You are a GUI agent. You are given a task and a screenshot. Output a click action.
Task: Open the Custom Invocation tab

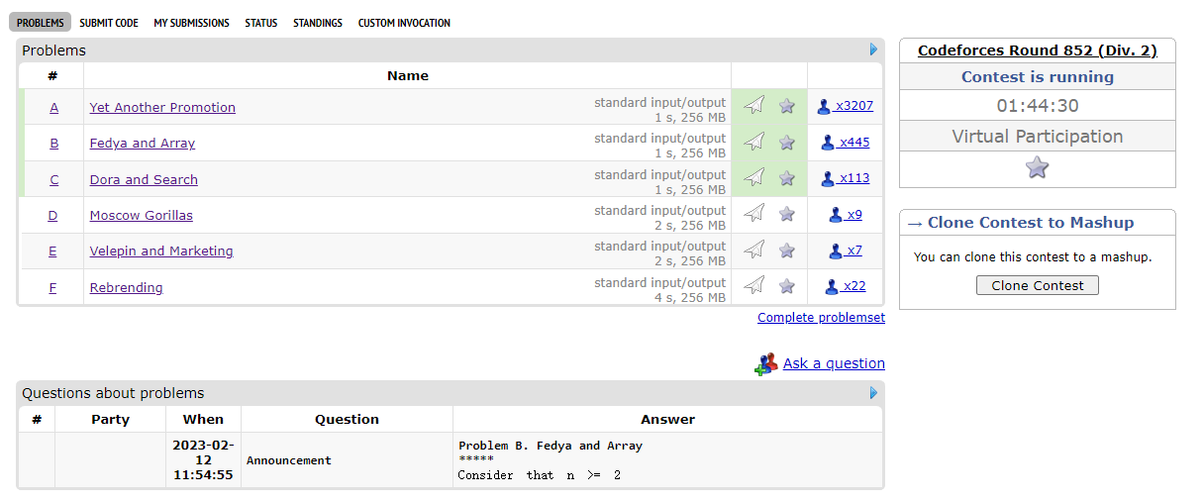tap(404, 23)
